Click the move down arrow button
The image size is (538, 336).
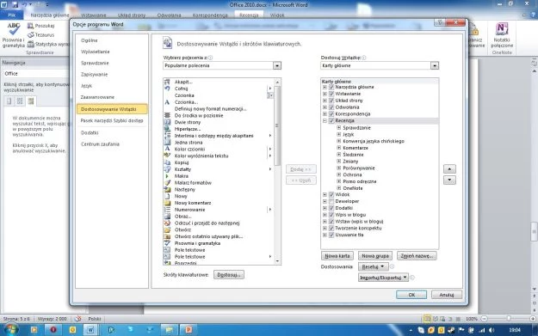pos(449,180)
